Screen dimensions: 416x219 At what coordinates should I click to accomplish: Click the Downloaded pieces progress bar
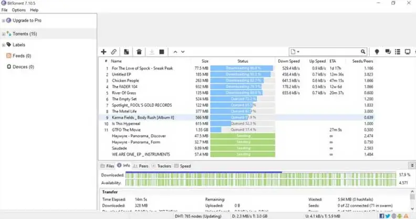261,175
